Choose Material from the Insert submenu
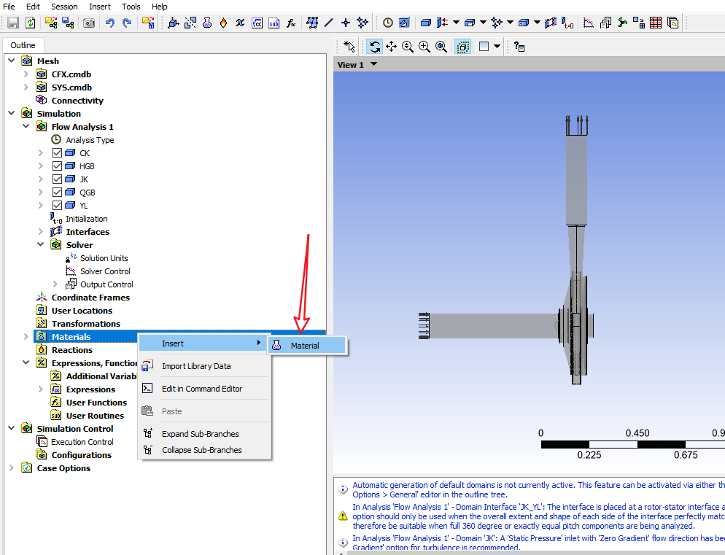 305,346
